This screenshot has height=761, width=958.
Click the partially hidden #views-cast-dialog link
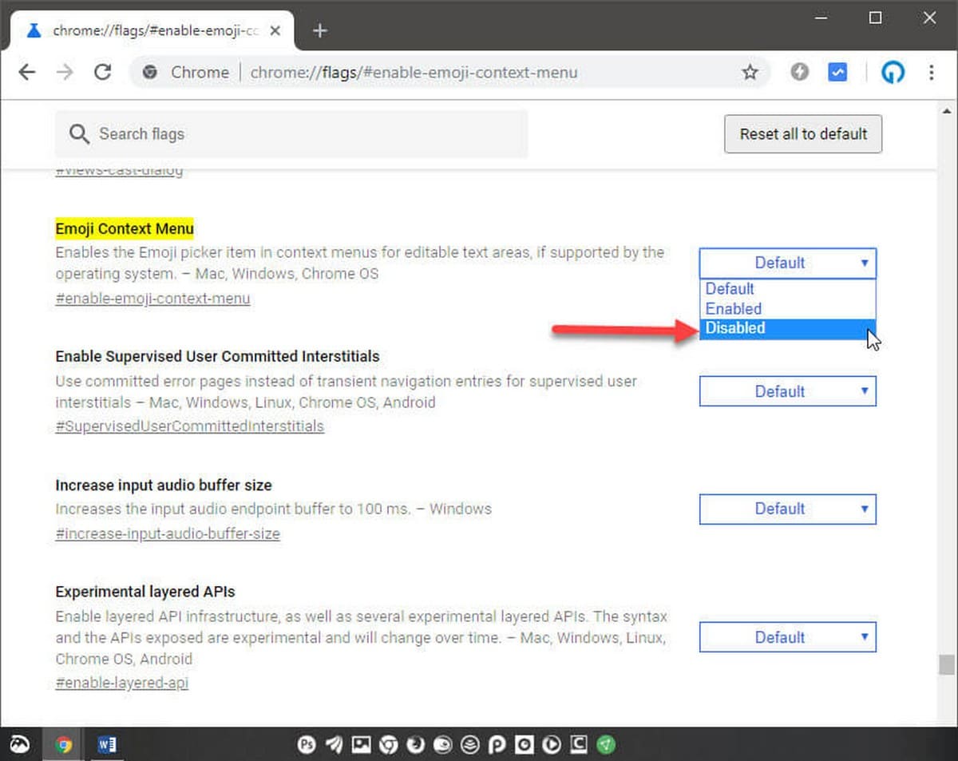point(119,171)
